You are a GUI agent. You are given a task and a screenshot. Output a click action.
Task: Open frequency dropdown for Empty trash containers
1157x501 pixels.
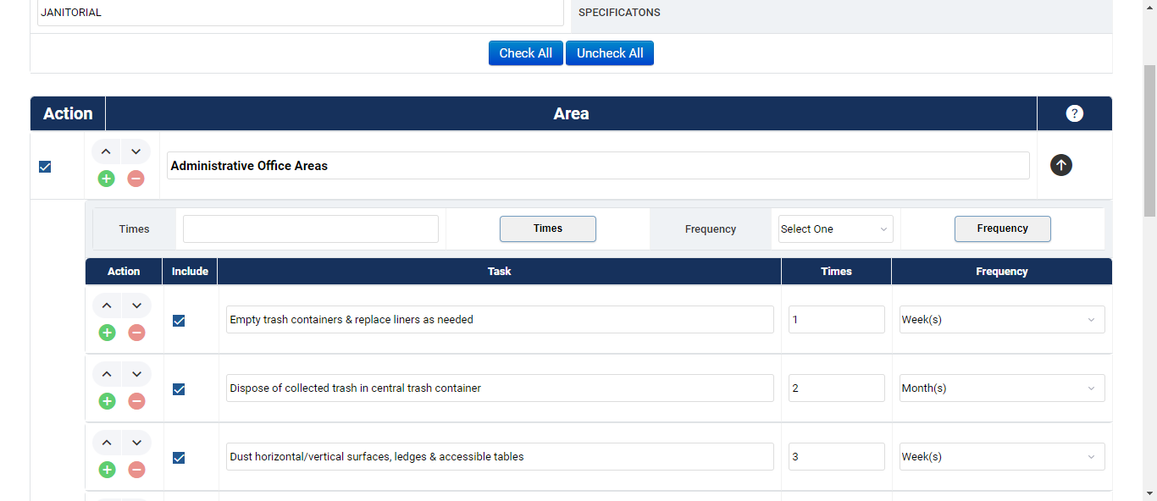[x=1001, y=320]
